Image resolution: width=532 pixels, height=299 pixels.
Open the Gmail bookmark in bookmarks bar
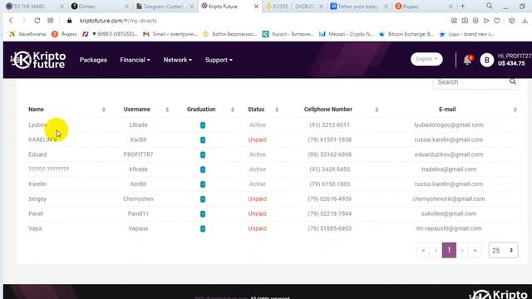point(170,34)
